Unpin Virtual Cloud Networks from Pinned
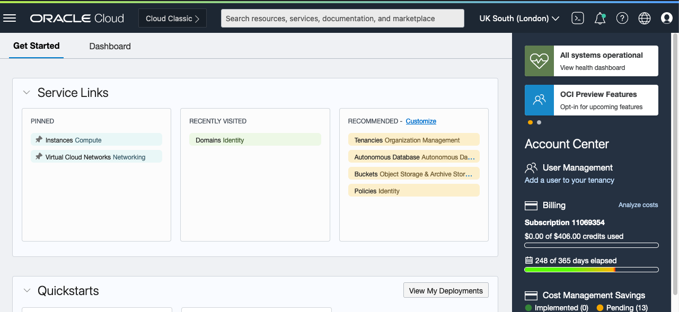This screenshot has height=312, width=679. pyautogui.click(x=38, y=156)
